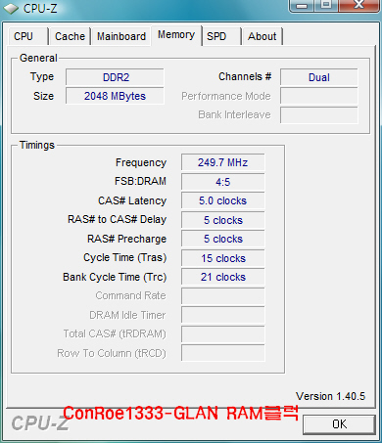Select the Memory tab
The image size is (382, 443).
tap(176, 35)
